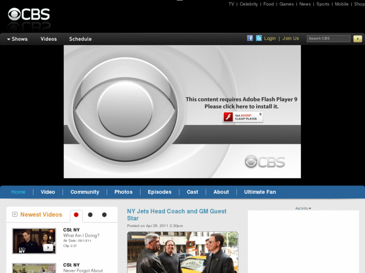The width and height of the screenshot is (365, 273).
Task: Open the Shop link in top bar
Action: click(359, 4)
